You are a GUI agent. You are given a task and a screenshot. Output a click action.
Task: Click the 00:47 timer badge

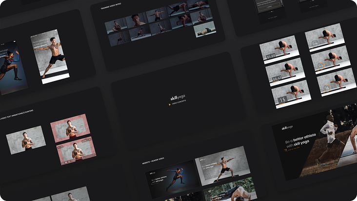coord(277,79)
